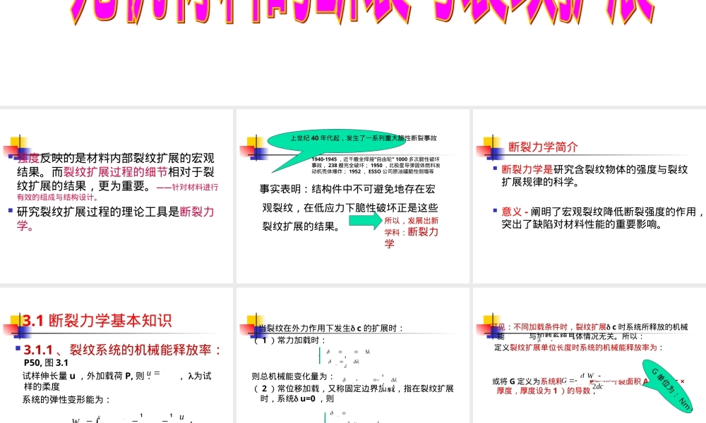This screenshot has width=706, height=423.
Task: Click the bullet starting with 意义 - 阐明了宏观裂纹
Action: (x=602, y=218)
